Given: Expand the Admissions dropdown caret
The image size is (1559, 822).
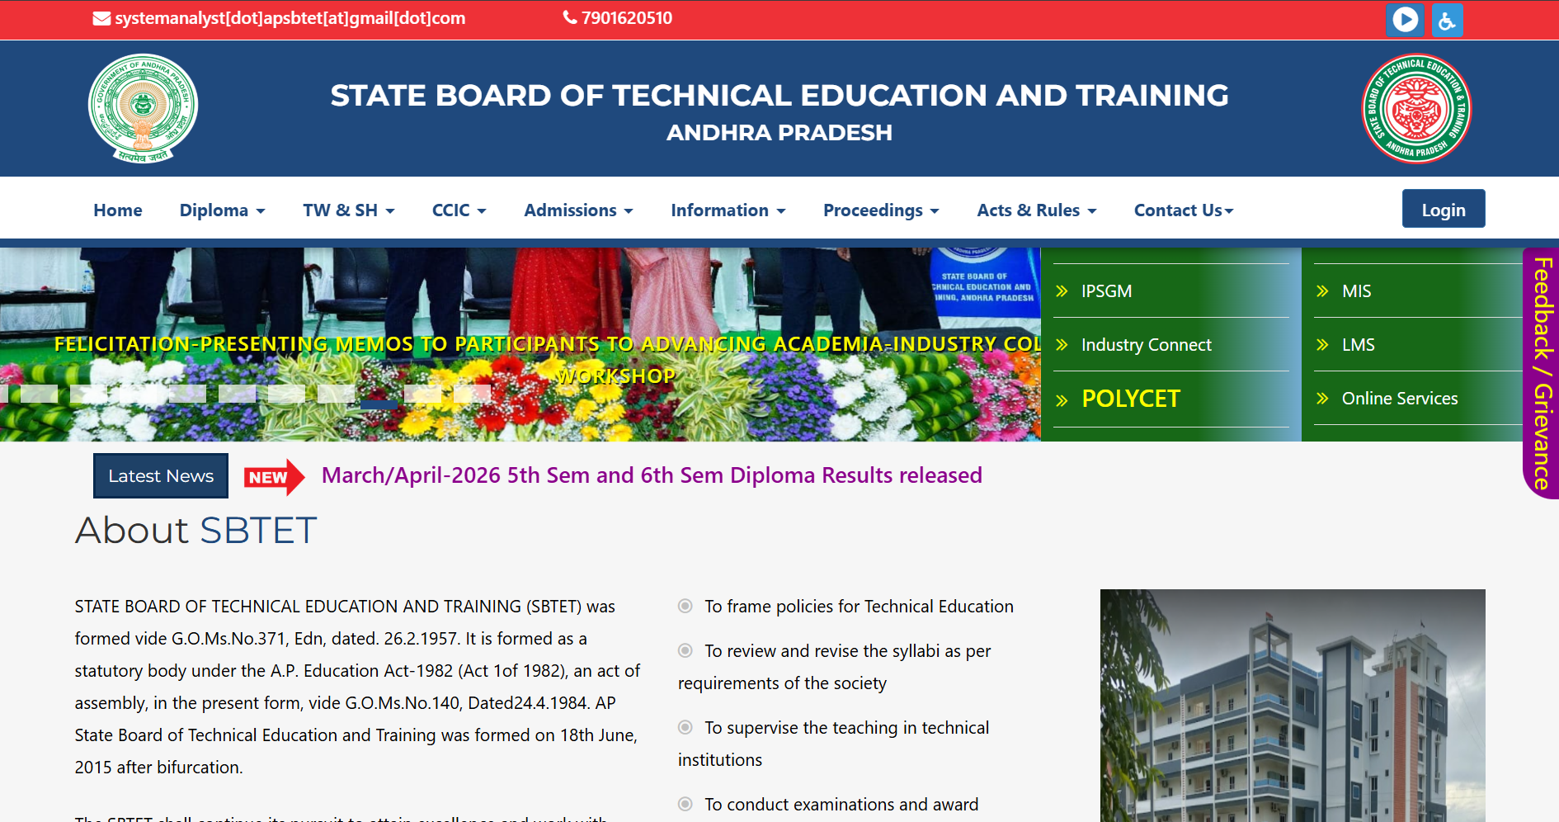Looking at the screenshot, I should (629, 212).
